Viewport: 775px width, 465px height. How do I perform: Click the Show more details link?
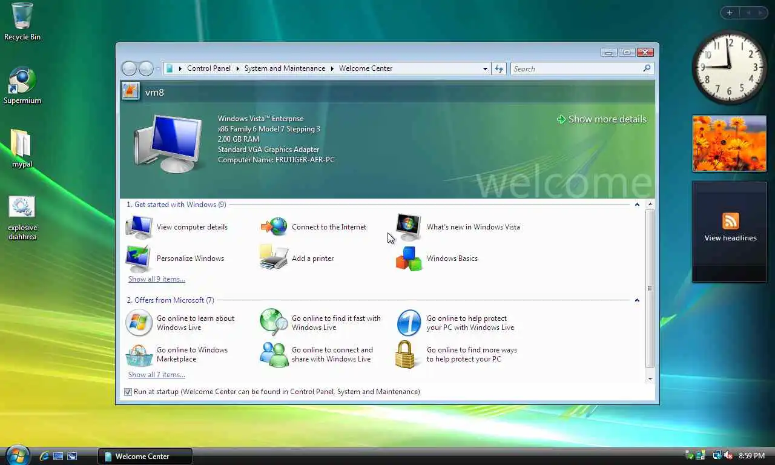(x=607, y=119)
